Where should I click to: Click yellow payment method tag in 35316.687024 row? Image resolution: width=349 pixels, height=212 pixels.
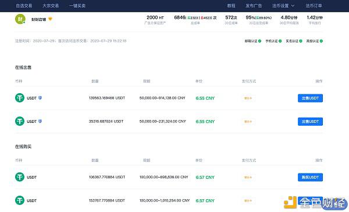tap(248, 122)
